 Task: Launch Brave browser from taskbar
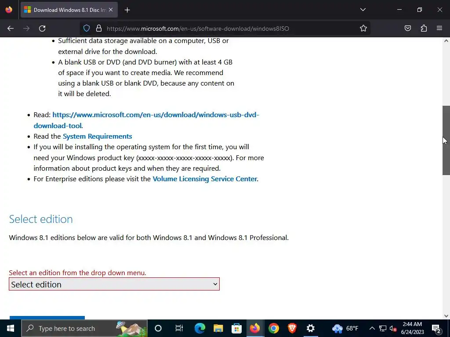coord(292,328)
